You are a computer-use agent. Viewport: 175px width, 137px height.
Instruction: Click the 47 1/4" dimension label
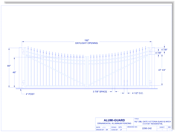(x=162, y=70)
